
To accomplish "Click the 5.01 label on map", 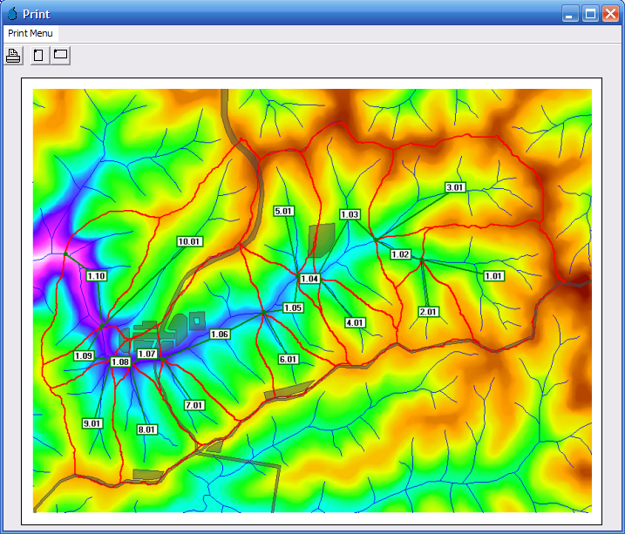I will pos(284,211).
